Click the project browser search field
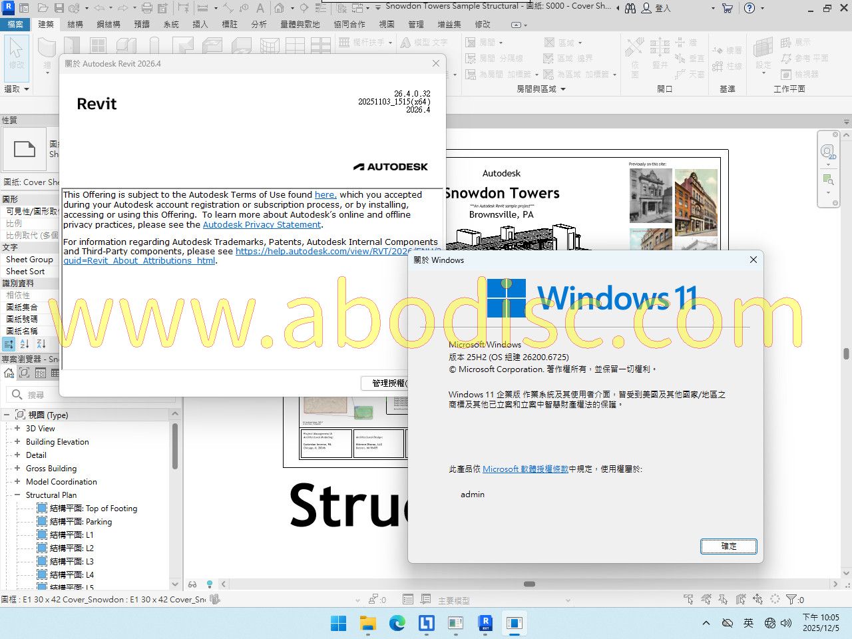 coord(93,395)
